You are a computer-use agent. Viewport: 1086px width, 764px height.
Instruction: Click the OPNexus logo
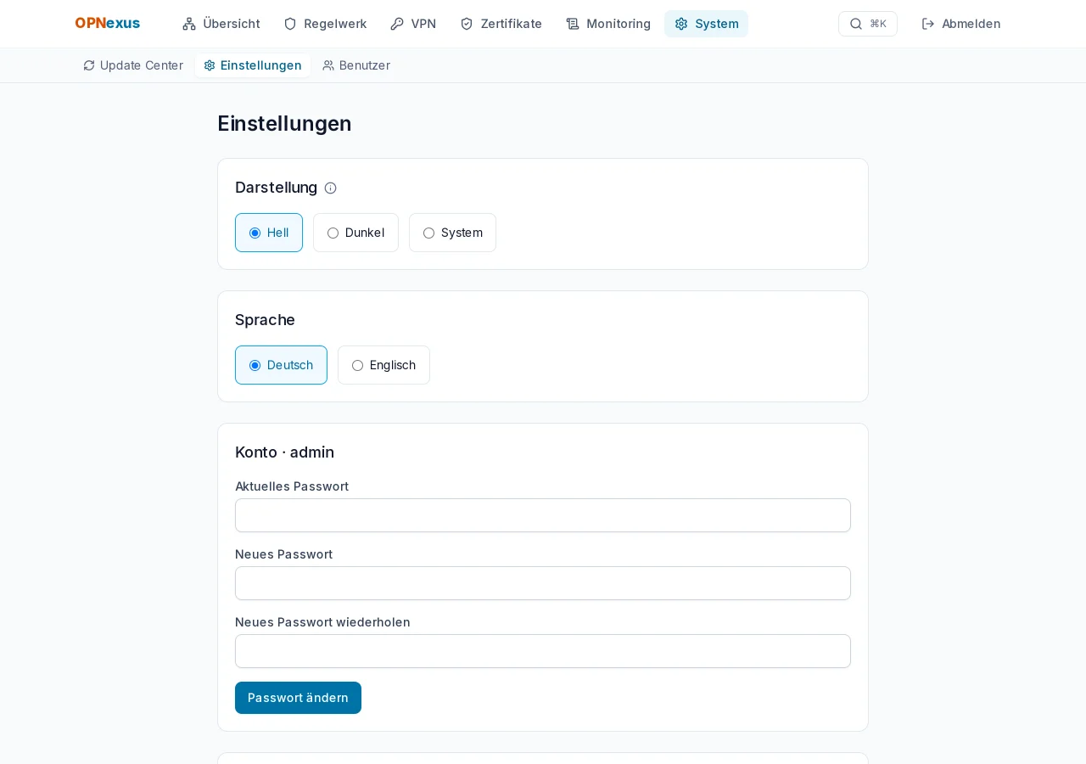pos(107,24)
